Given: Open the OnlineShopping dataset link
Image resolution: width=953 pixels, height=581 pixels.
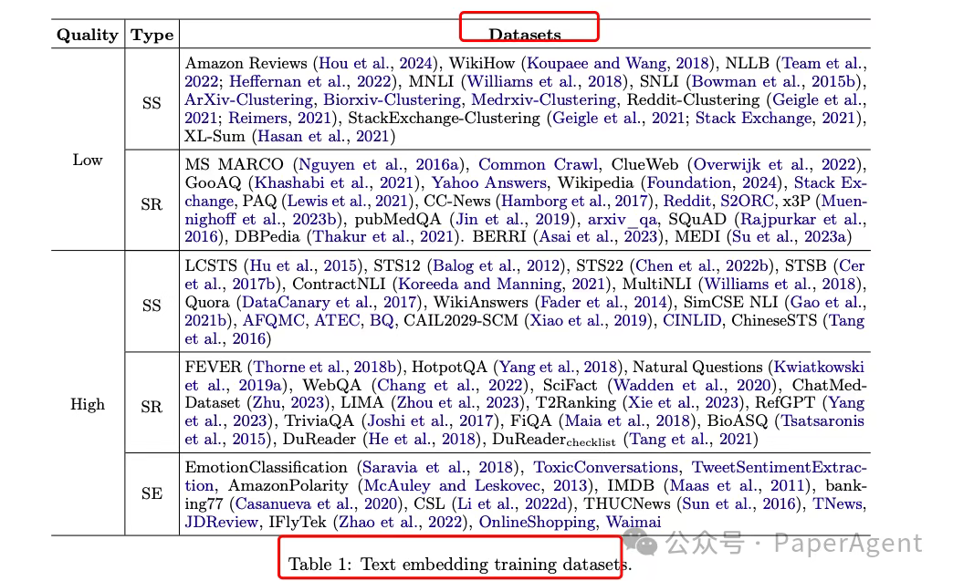Looking at the screenshot, I should pos(538,523).
